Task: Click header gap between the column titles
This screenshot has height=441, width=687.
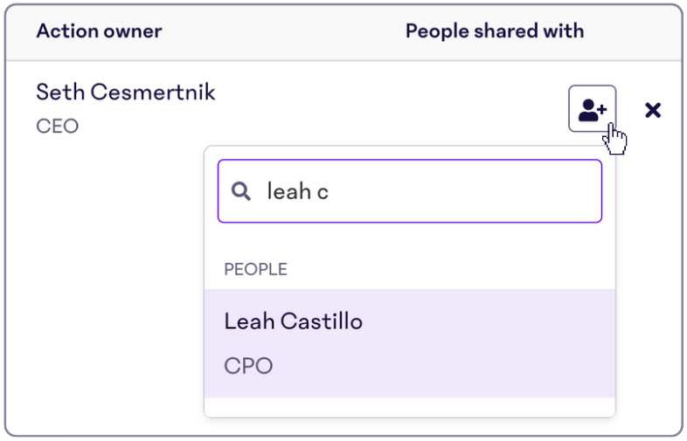Action: click(283, 31)
